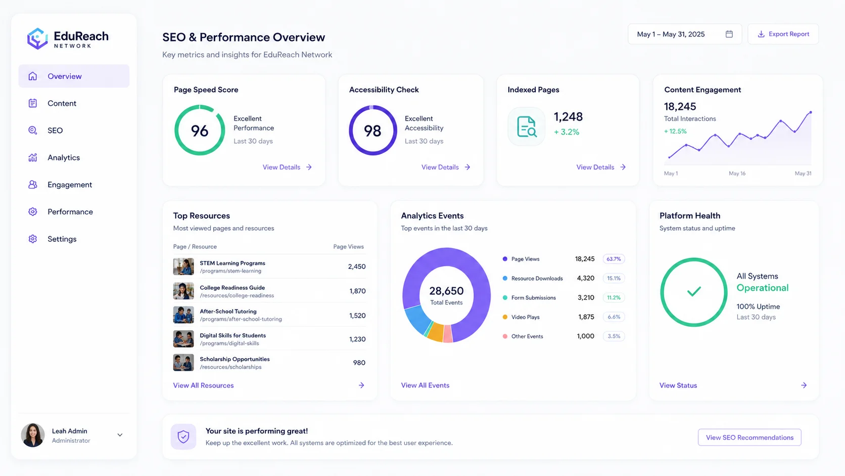The height and width of the screenshot is (476, 845).
Task: Click the EduReach Network logo icon
Action: click(37, 38)
